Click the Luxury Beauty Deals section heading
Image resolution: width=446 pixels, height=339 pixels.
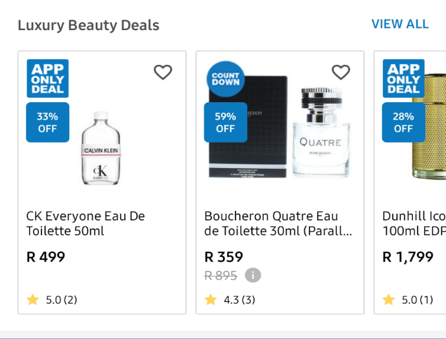pyautogui.click(x=89, y=25)
